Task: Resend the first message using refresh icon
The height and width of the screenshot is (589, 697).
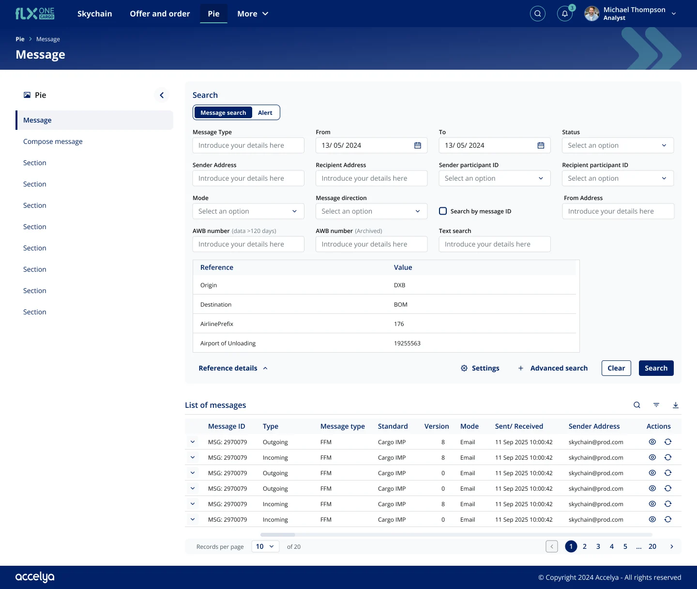Action: (668, 442)
